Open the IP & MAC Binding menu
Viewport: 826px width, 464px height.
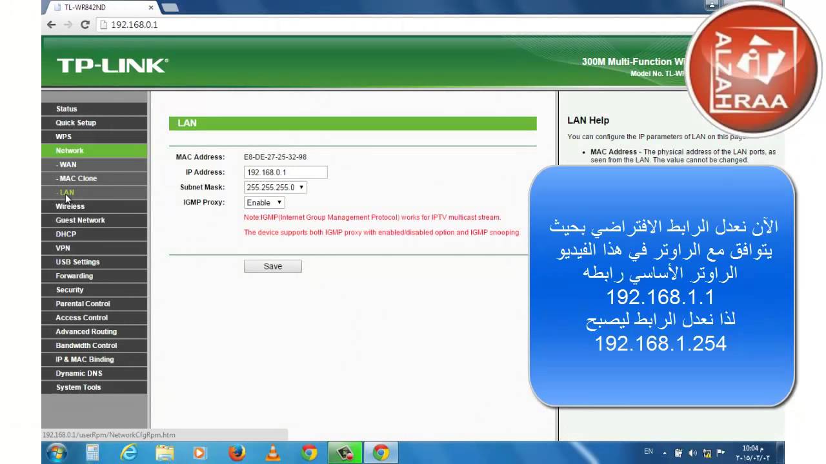coord(94,360)
